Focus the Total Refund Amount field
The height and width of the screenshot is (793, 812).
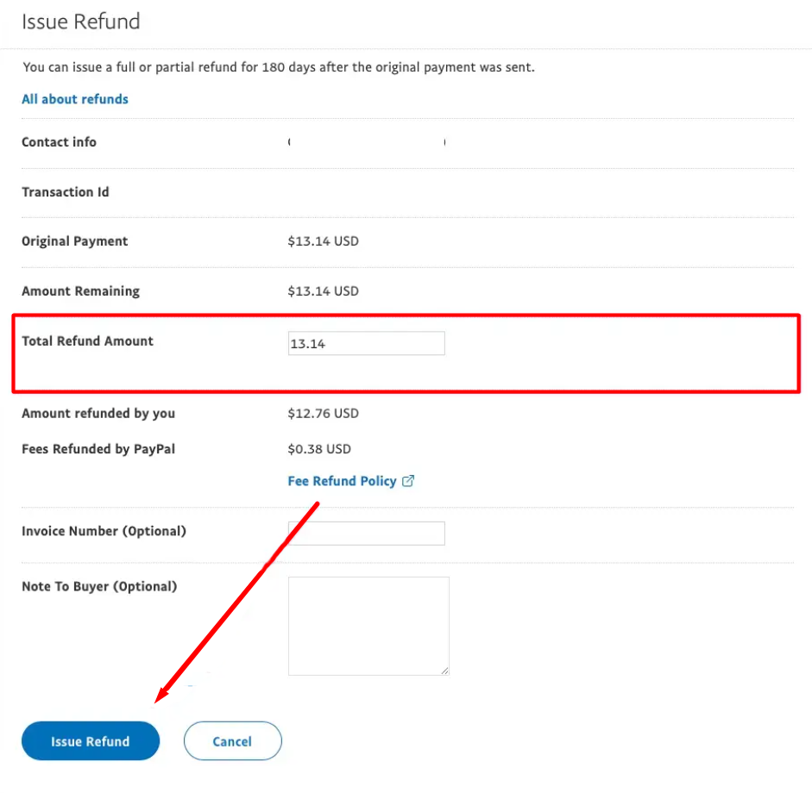[366, 343]
